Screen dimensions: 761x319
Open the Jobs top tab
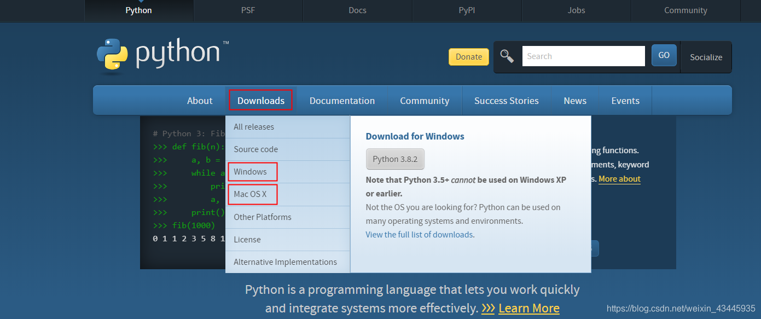(x=577, y=10)
